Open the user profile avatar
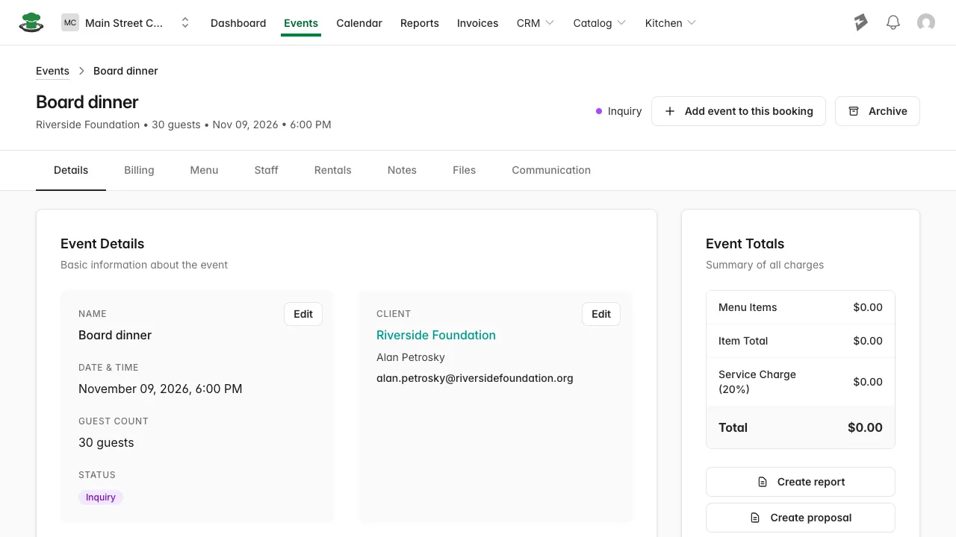The image size is (956, 537). click(926, 22)
